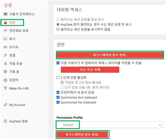Click the glasses icon for 개인정보 보호
Image resolution: width=166 pixels, height=140 pixels.
click(x=5, y=31)
